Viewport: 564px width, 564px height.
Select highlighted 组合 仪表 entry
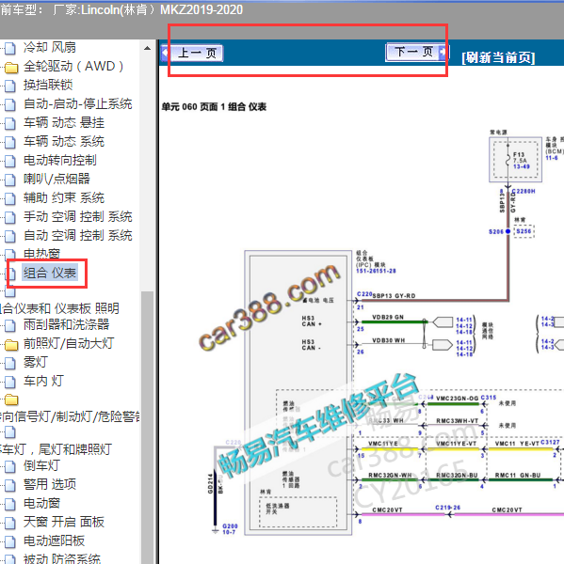(x=50, y=273)
